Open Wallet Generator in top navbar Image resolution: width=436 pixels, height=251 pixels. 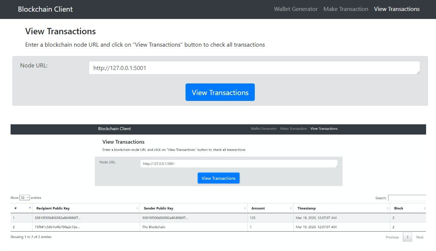pyautogui.click(x=296, y=9)
